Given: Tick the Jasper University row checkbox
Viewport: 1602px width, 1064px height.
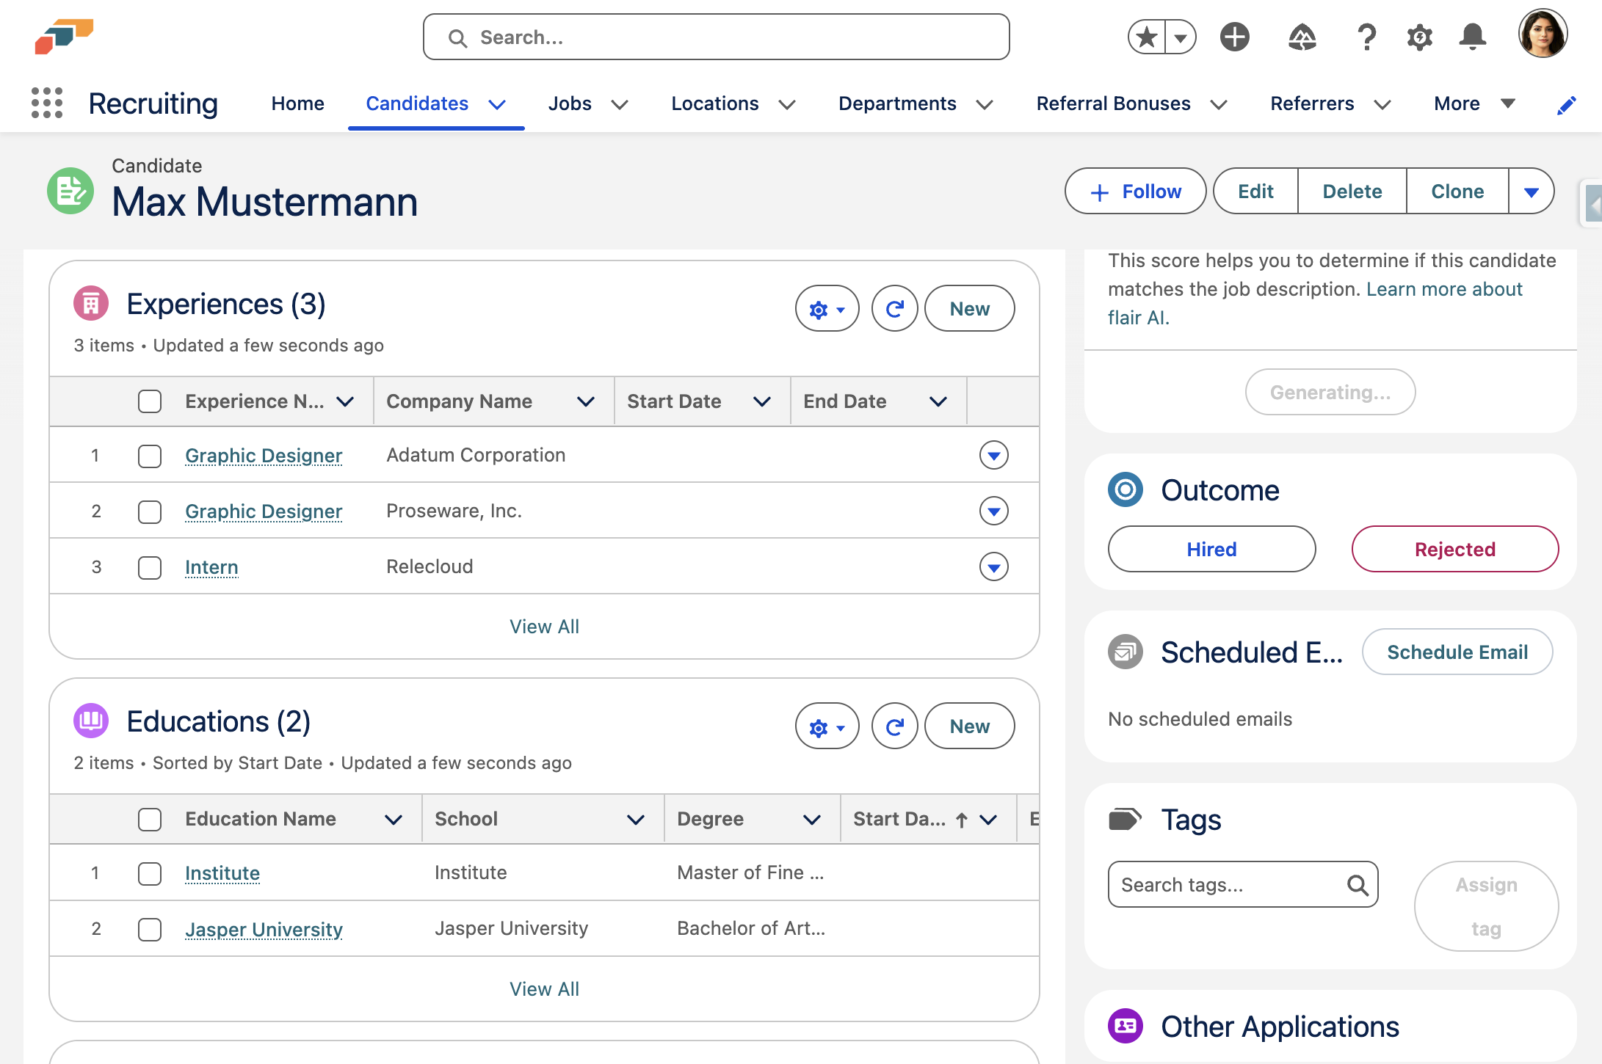Looking at the screenshot, I should (150, 929).
